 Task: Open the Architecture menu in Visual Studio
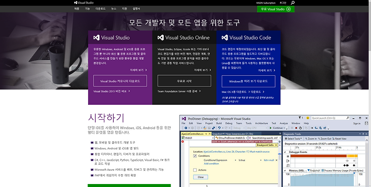(x=262, y=123)
